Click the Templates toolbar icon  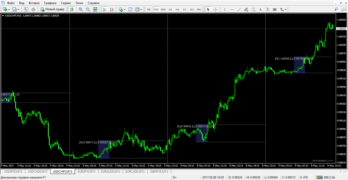tap(137, 9)
